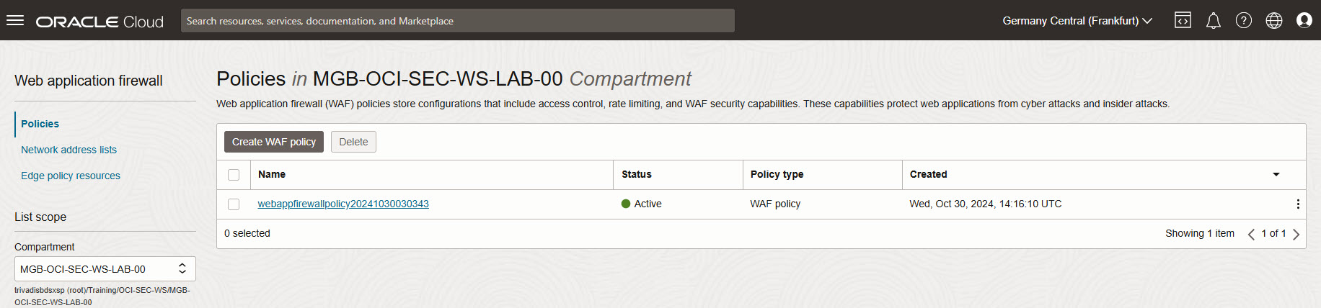Go to the previous page arrow
The height and width of the screenshot is (308, 1321).
pyautogui.click(x=1251, y=234)
